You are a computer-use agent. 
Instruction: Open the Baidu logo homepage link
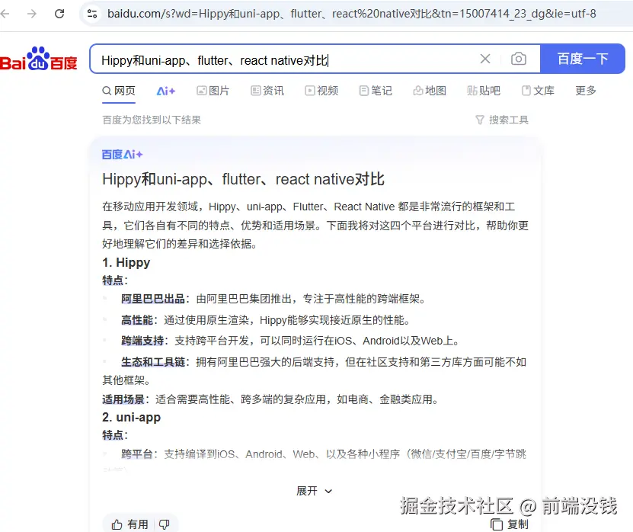click(39, 59)
